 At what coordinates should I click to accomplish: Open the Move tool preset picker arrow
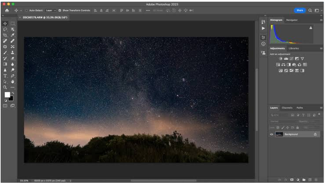[x=21, y=11]
